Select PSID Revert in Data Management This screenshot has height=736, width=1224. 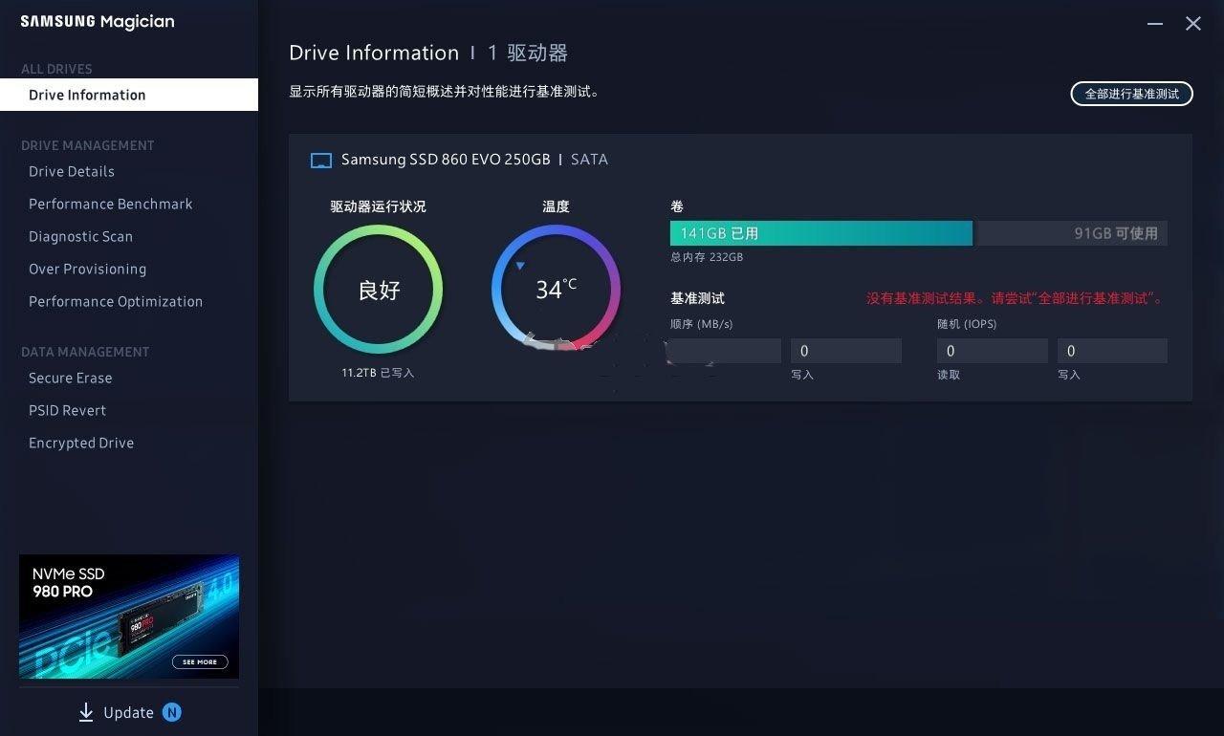68,411
